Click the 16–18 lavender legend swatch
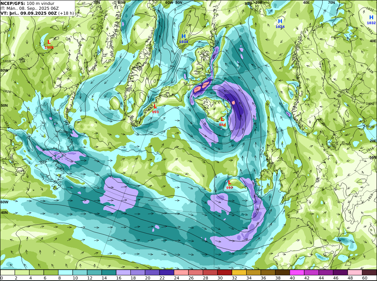Viewport: 377px width, 281px height. [123, 272]
